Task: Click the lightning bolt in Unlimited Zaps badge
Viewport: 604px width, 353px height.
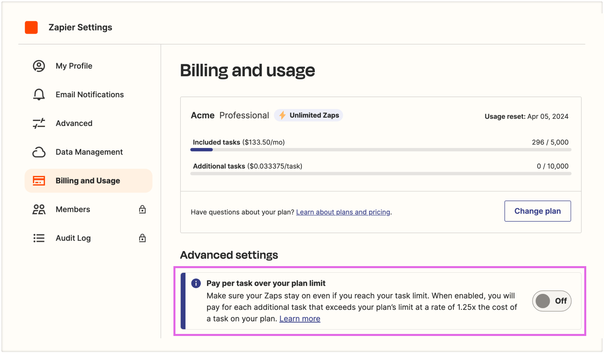Action: [283, 115]
